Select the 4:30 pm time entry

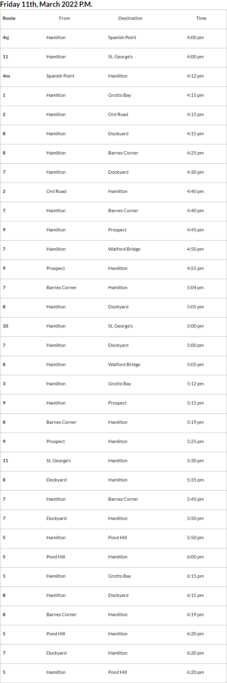195,172
